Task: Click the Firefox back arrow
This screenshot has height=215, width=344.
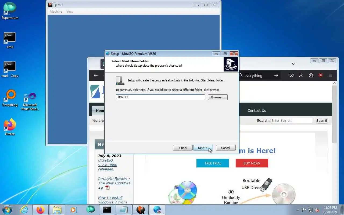Action: click(x=96, y=76)
